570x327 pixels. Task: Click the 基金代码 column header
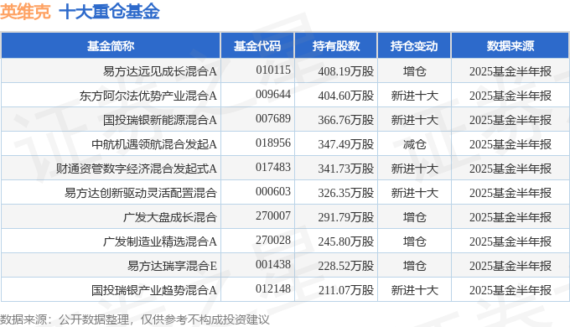257,46
